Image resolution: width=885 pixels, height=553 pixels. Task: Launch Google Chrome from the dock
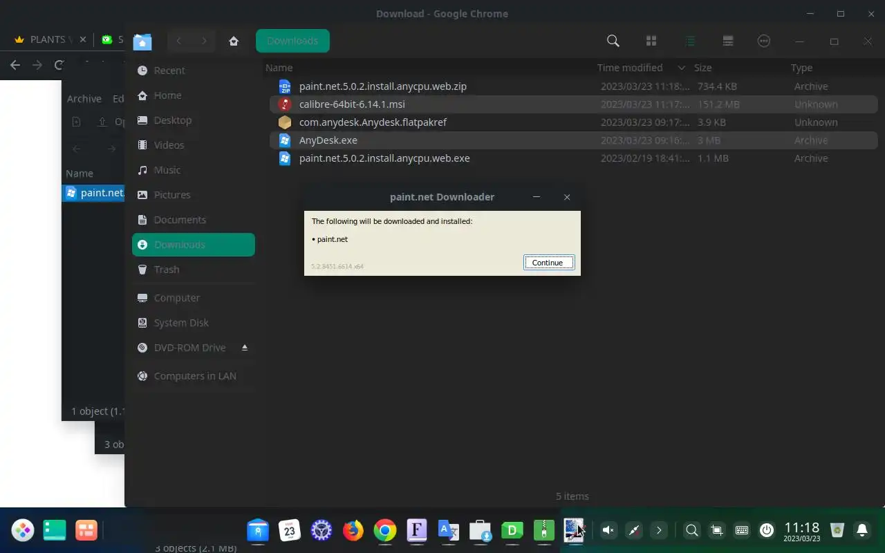coord(385,530)
